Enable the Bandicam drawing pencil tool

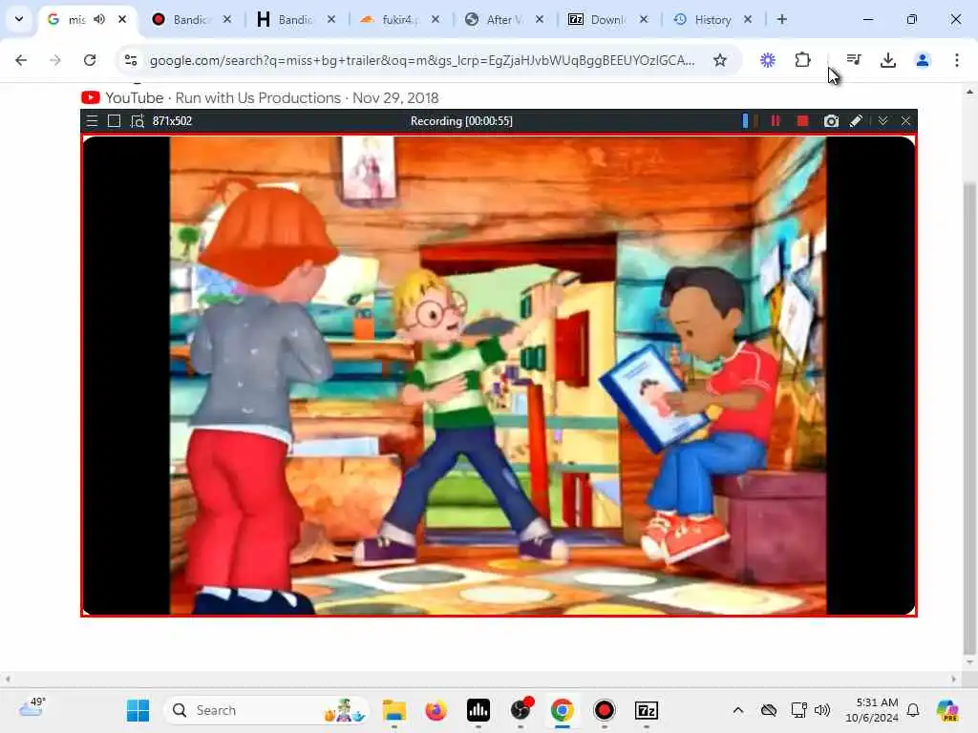[856, 121]
